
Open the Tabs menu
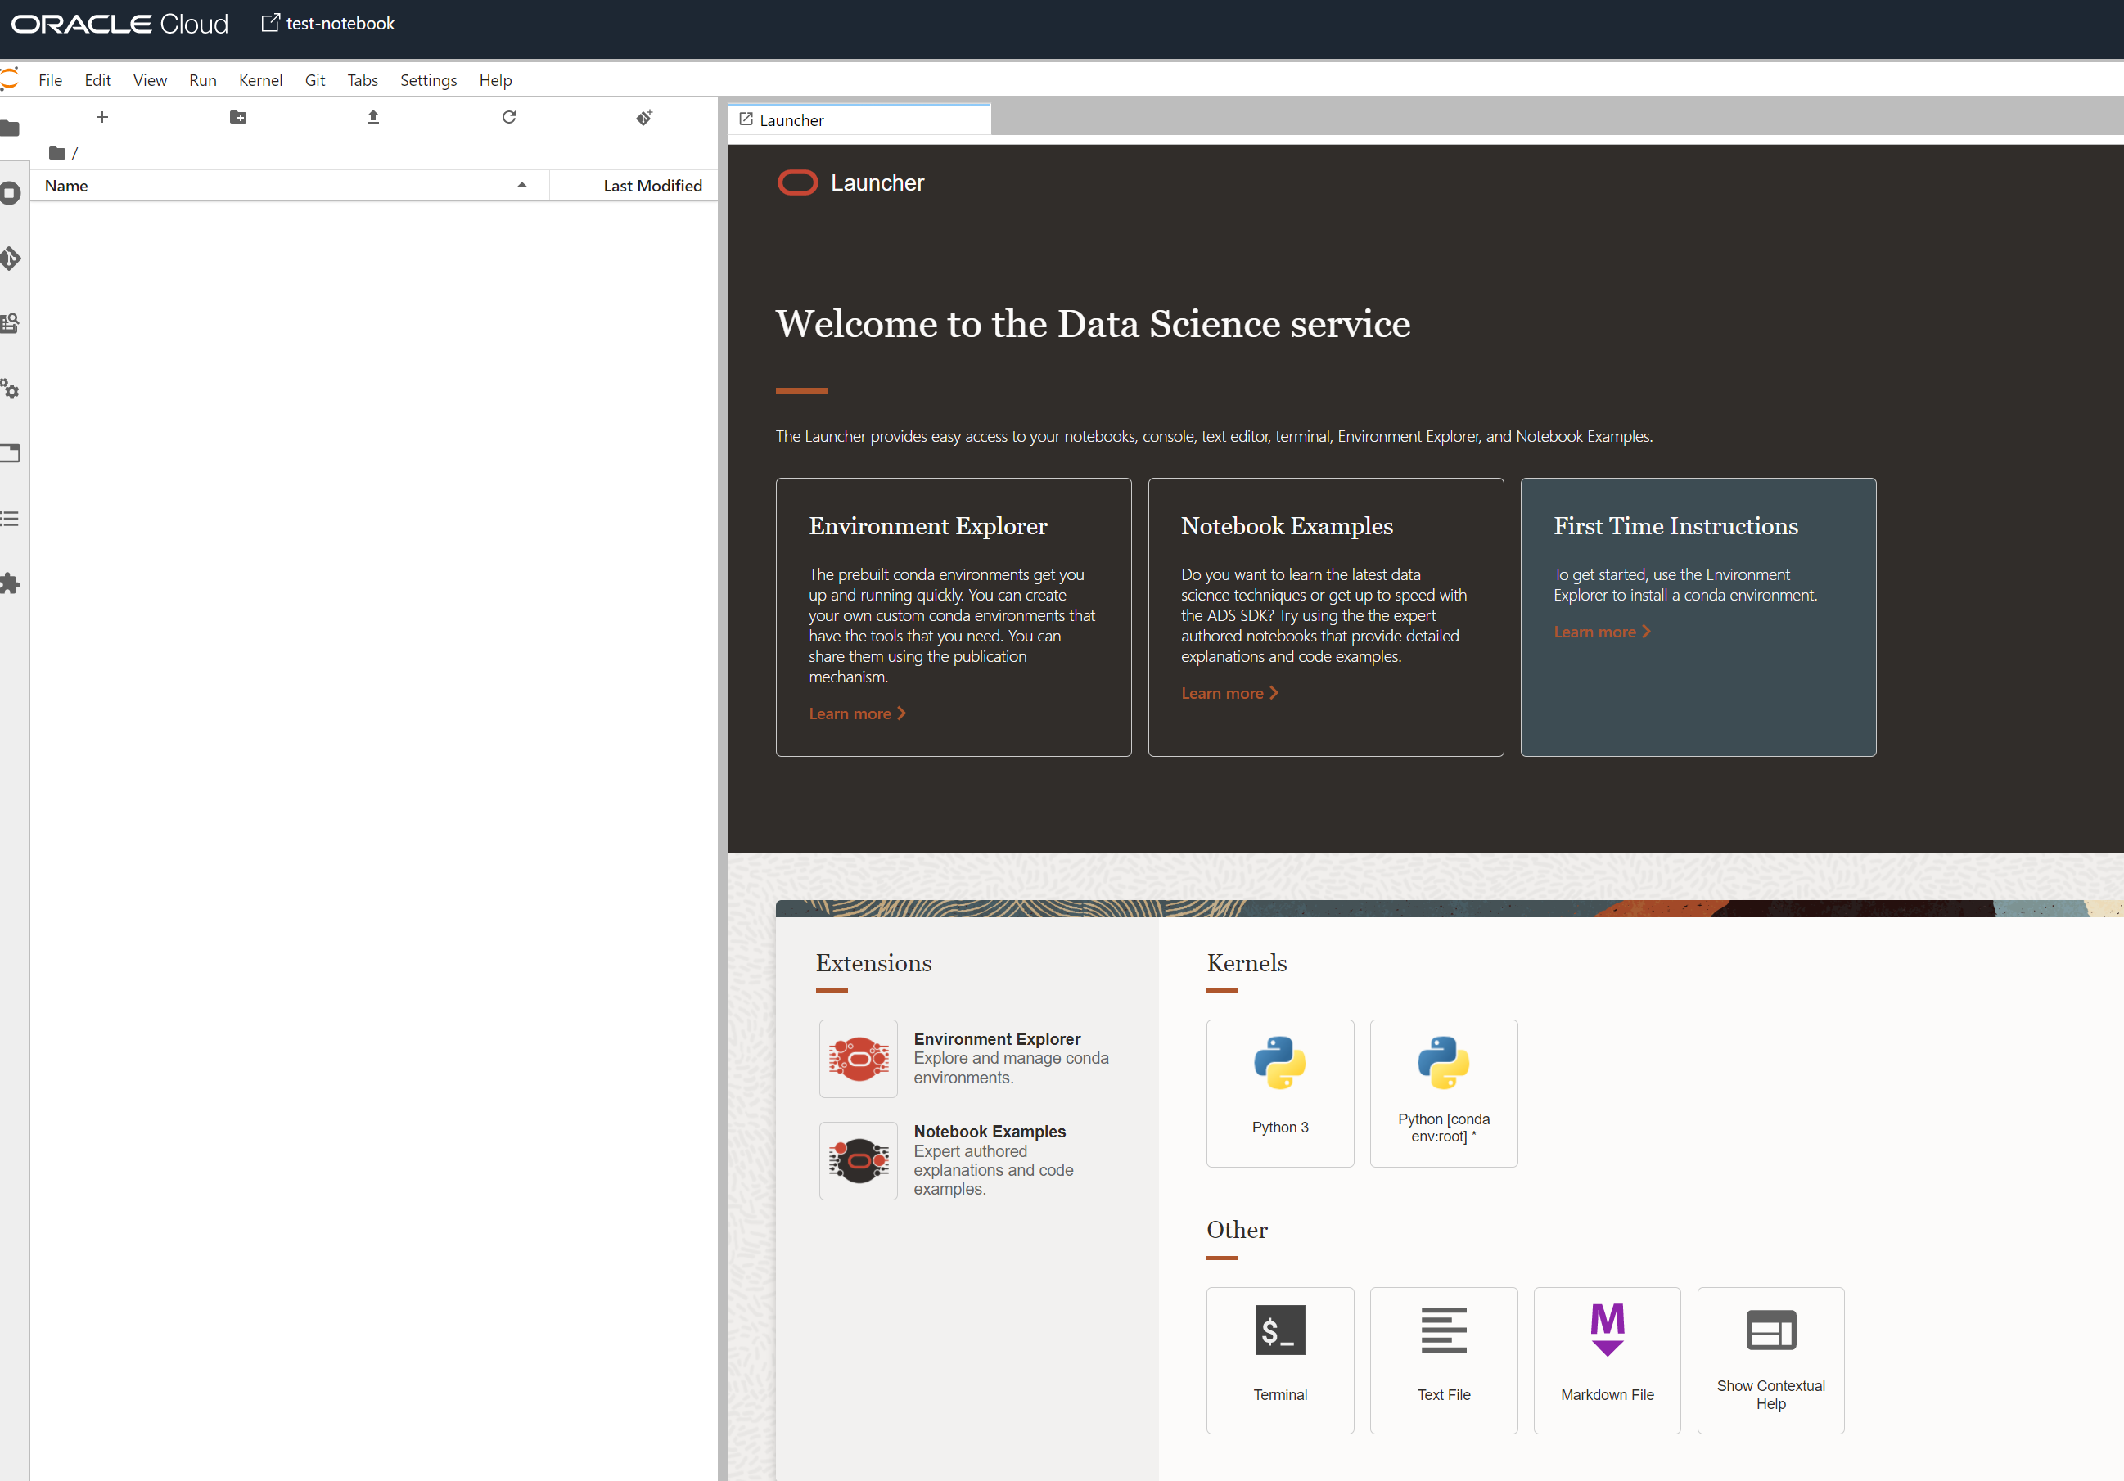363,80
